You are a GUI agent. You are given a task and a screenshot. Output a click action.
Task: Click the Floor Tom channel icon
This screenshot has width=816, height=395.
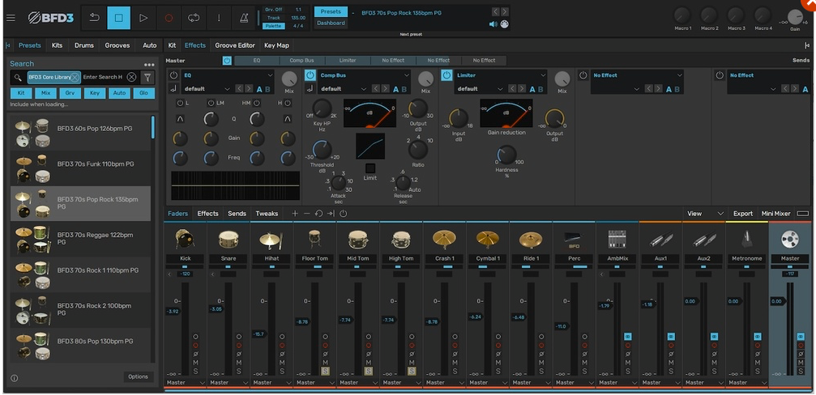point(314,240)
